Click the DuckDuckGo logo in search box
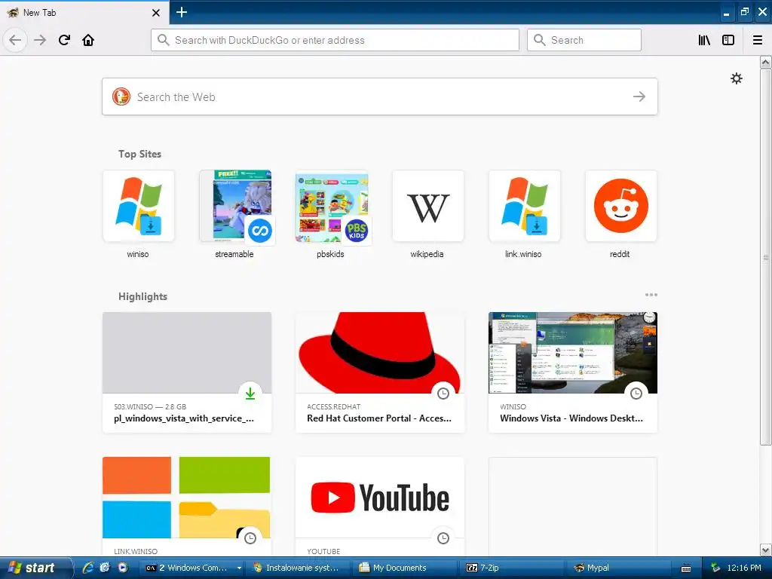Image resolution: width=772 pixels, height=579 pixels. (121, 96)
